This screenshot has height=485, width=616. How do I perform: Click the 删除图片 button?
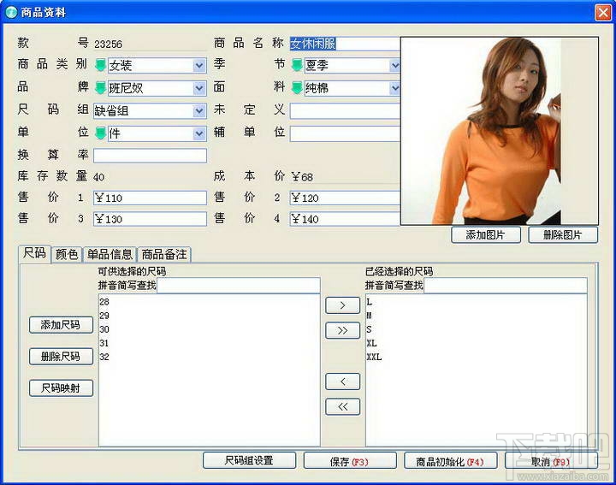(563, 235)
